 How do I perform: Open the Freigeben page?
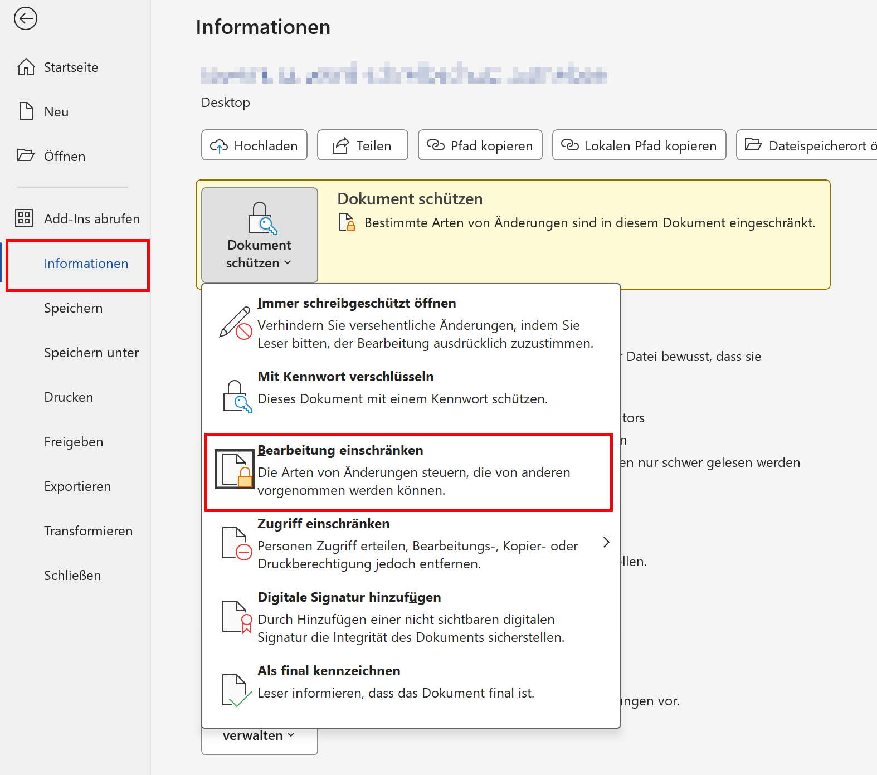coord(75,442)
